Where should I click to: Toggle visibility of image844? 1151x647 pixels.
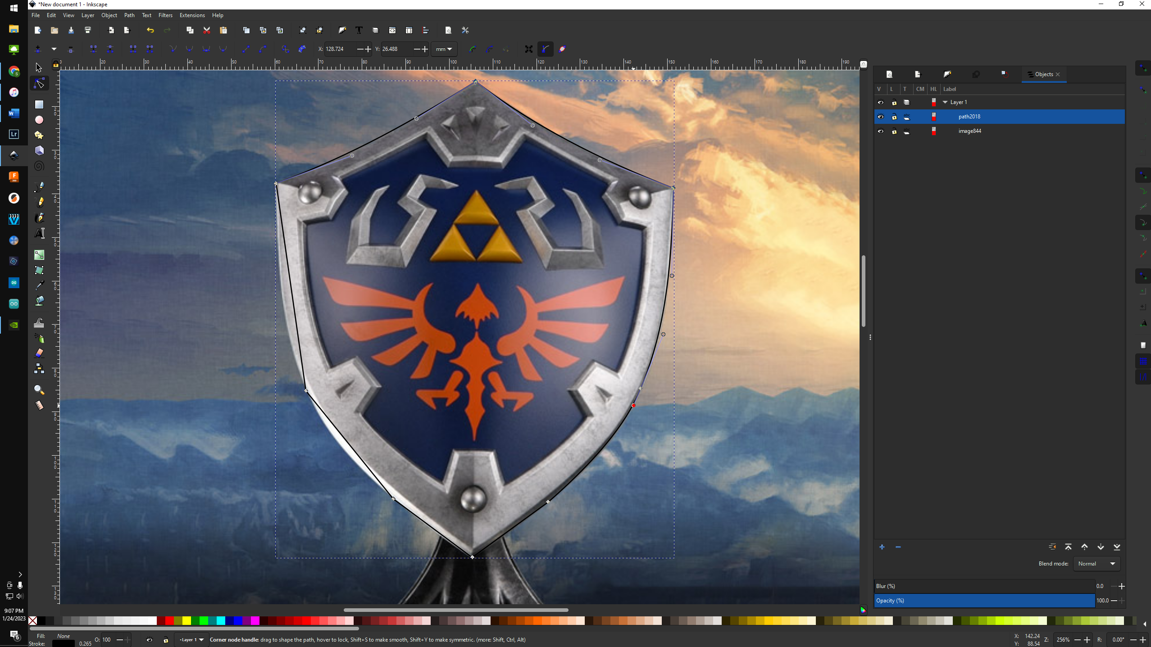coord(880,131)
